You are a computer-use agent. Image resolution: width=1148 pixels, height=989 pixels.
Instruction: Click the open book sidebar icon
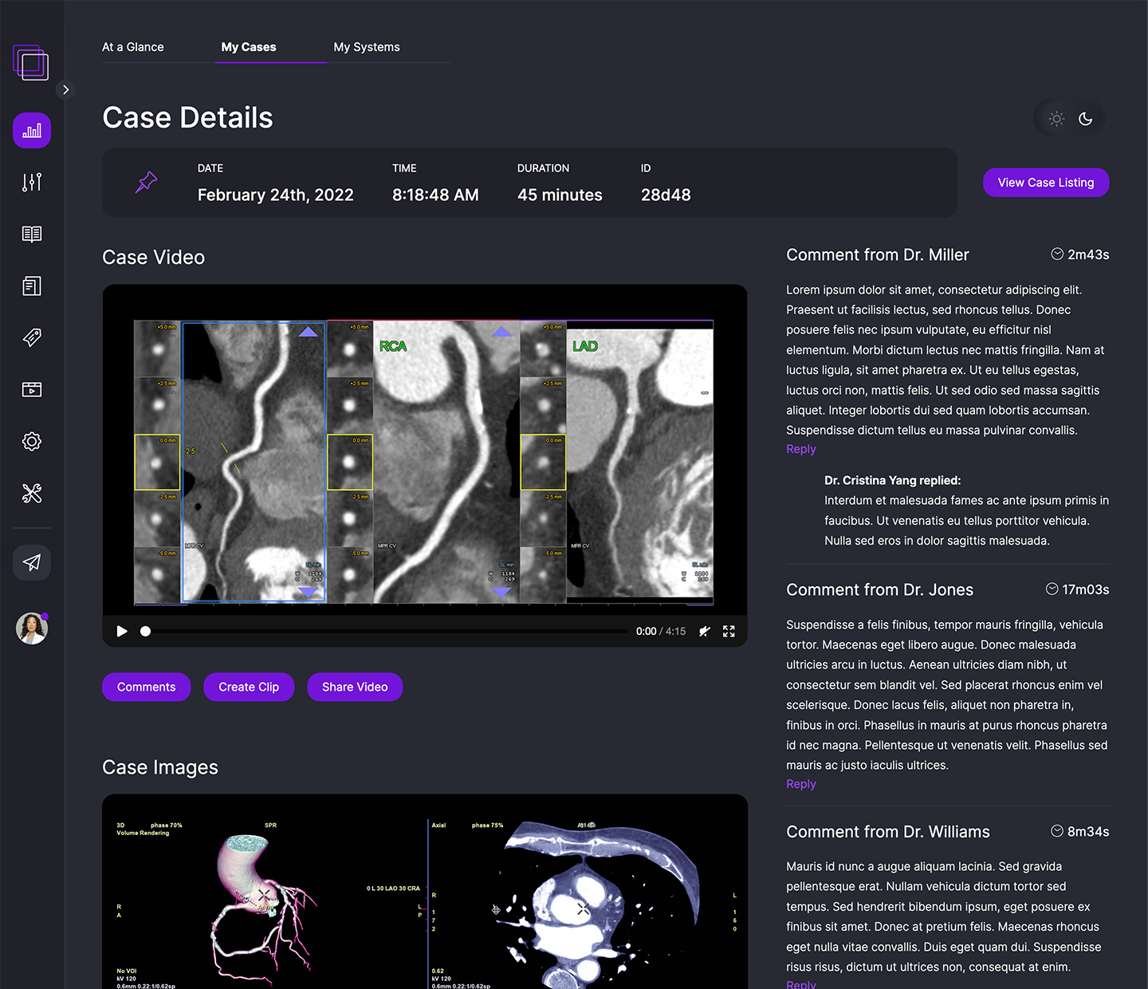tap(32, 234)
